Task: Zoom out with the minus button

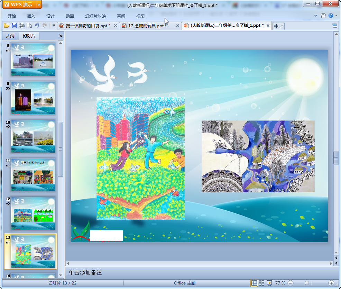Action: [290, 283]
